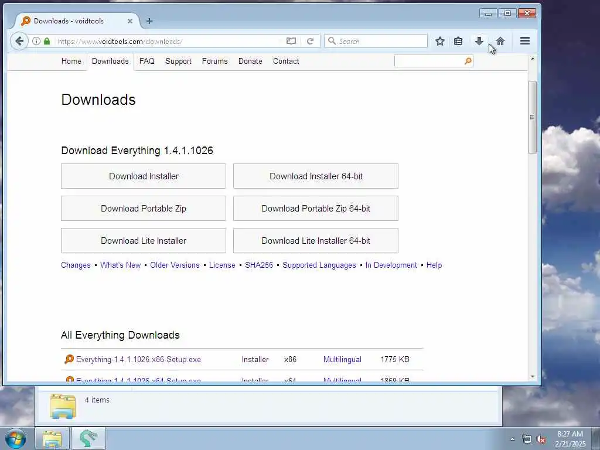Click the scrollbar up arrow
600x450 pixels.
point(532,59)
